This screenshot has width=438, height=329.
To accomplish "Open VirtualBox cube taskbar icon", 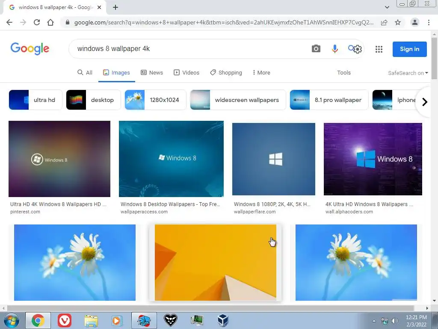I will [x=223, y=320].
